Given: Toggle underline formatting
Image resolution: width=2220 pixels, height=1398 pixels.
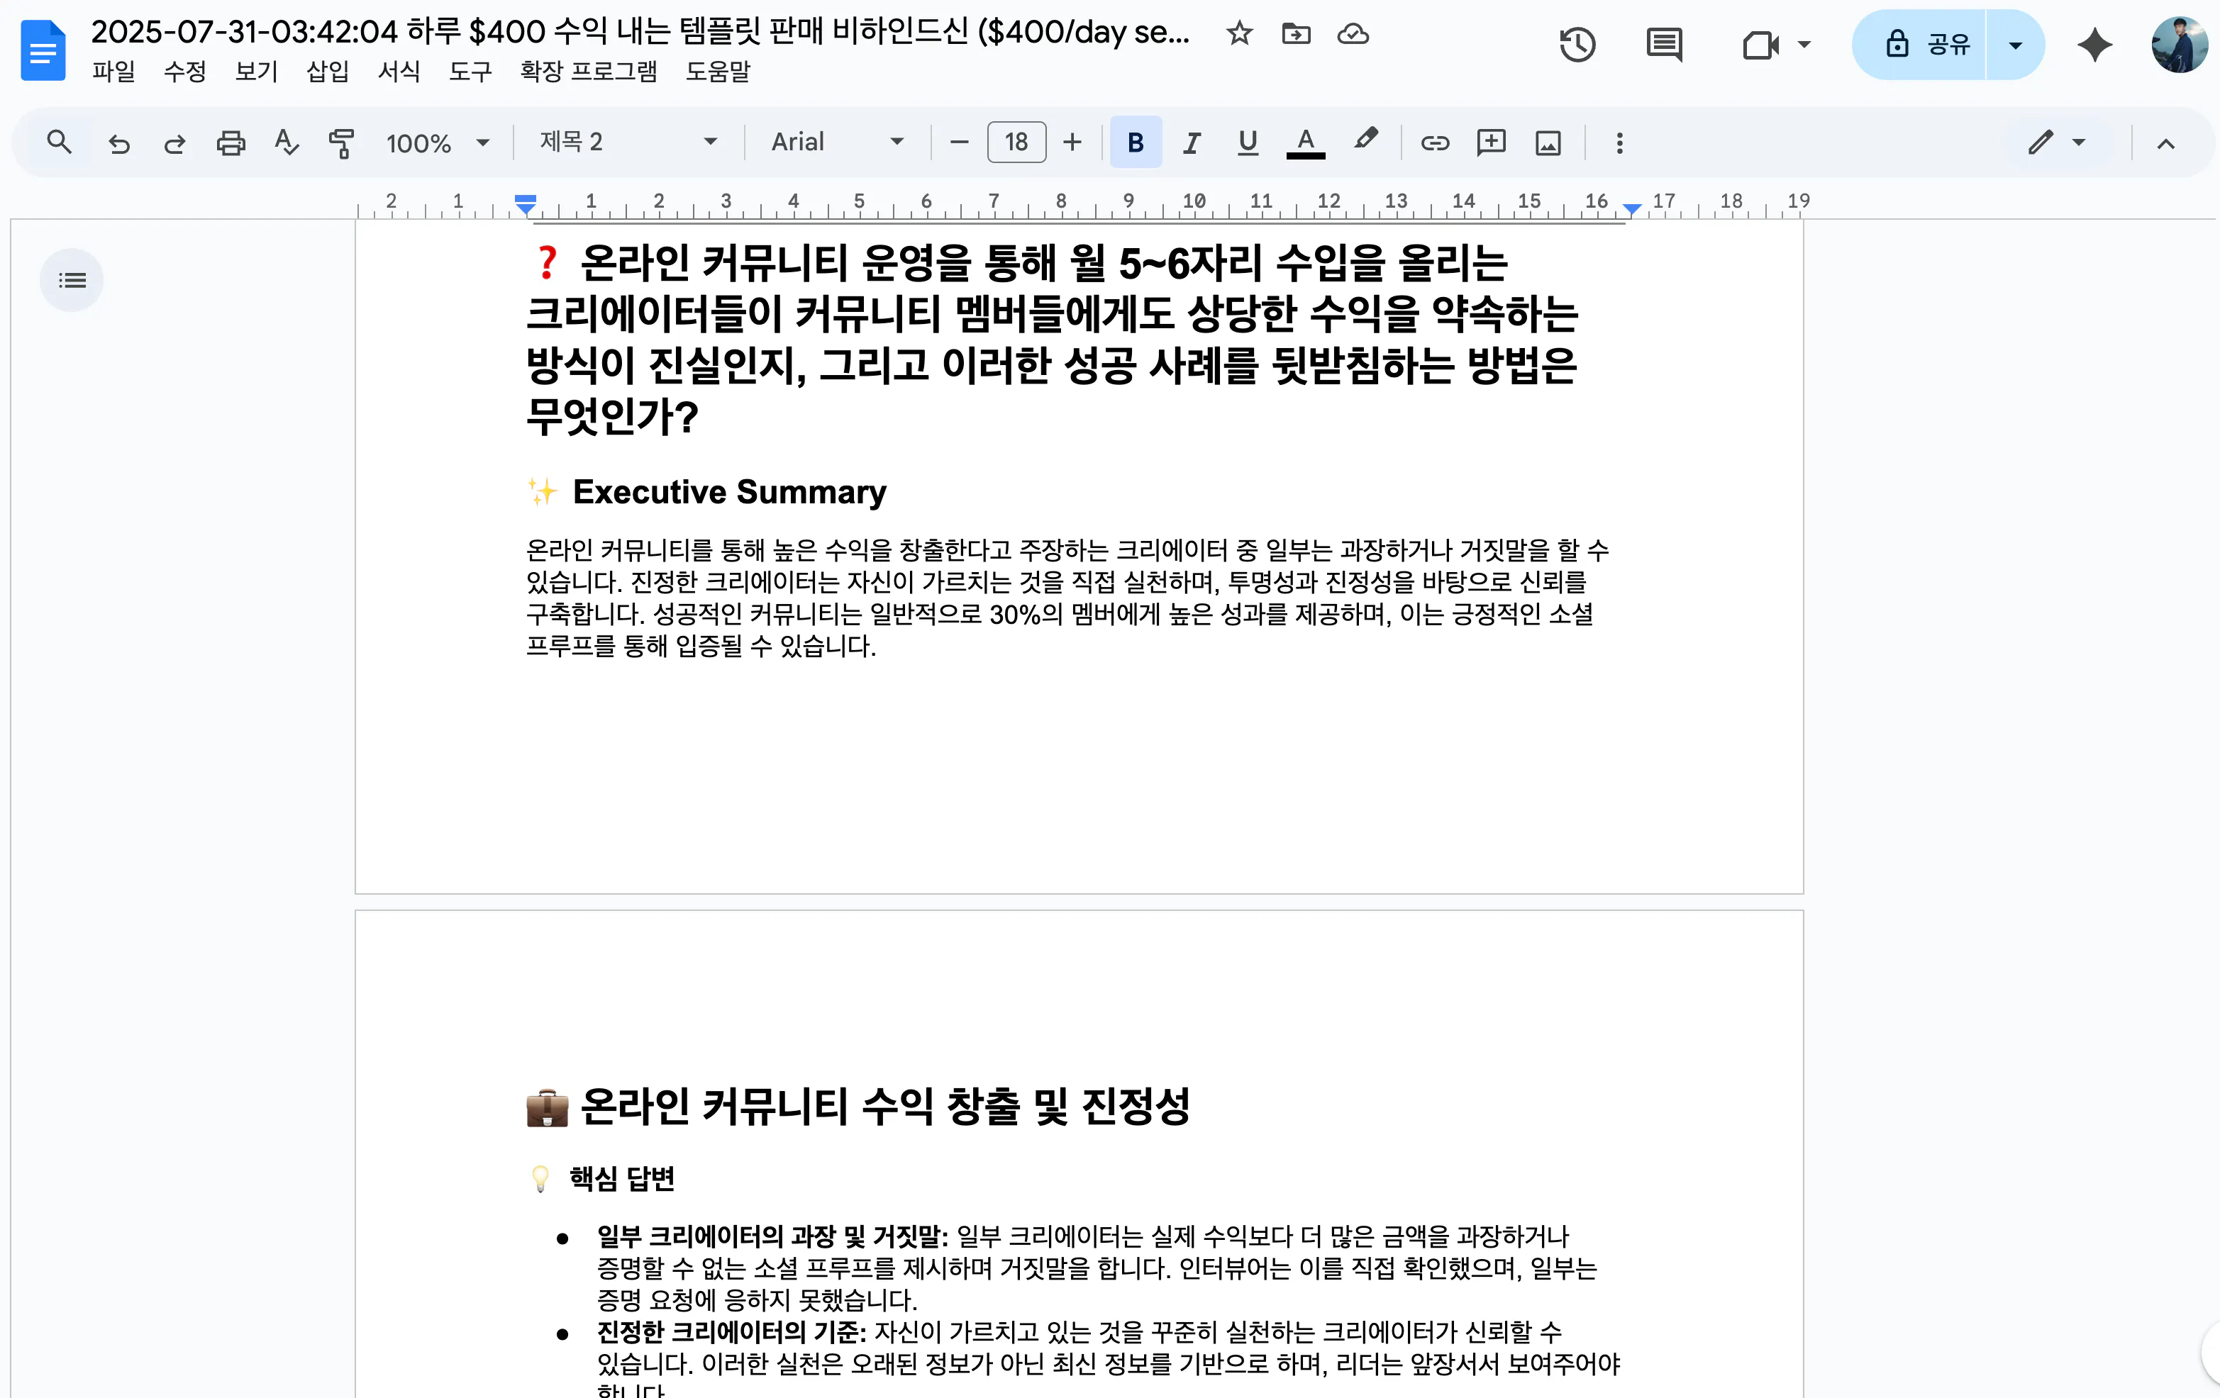Looking at the screenshot, I should tap(1248, 142).
